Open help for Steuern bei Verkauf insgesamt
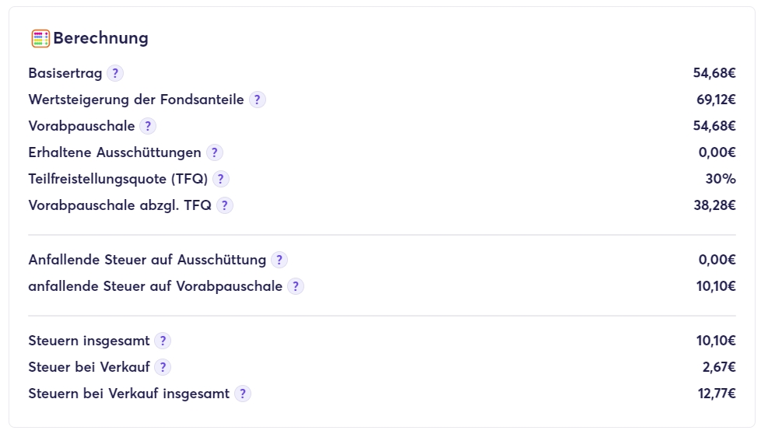Image resolution: width=761 pixels, height=434 pixels. click(243, 394)
